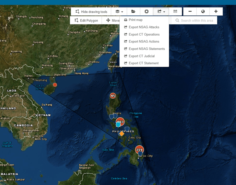Zoom out with the minus button

point(190,12)
